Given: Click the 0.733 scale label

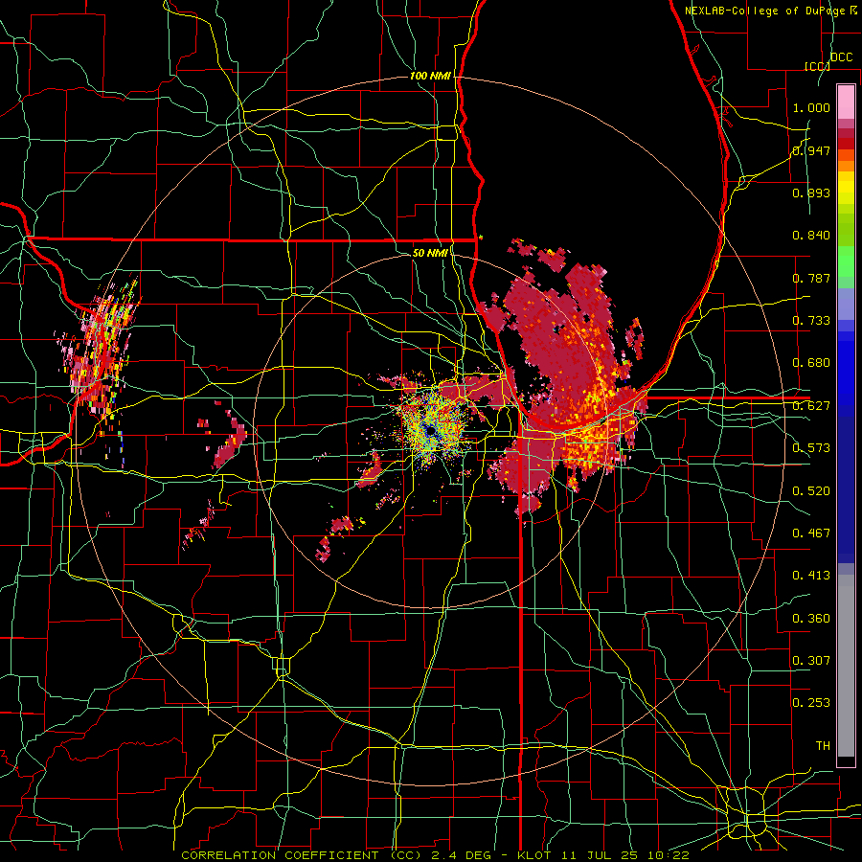Looking at the screenshot, I should pyautogui.click(x=811, y=321).
